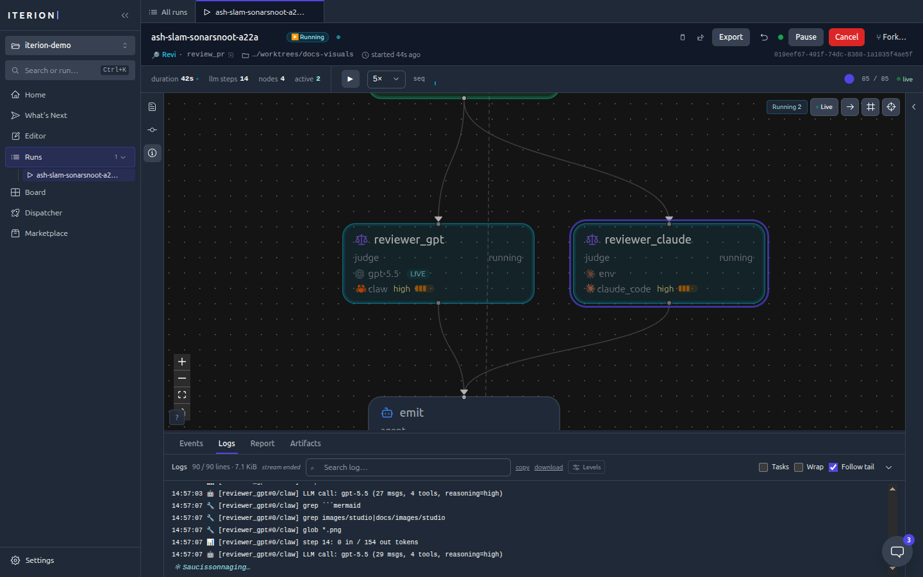Expand the logs options chevron
Image resolution: width=923 pixels, height=577 pixels.
(889, 467)
